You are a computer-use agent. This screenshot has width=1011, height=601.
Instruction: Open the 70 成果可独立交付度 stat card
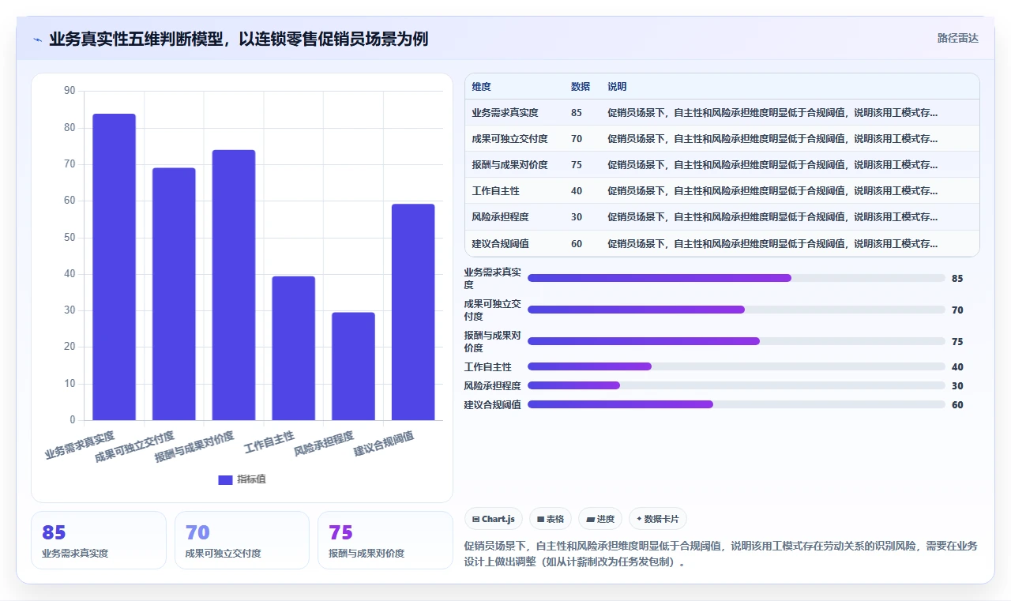[242, 540]
